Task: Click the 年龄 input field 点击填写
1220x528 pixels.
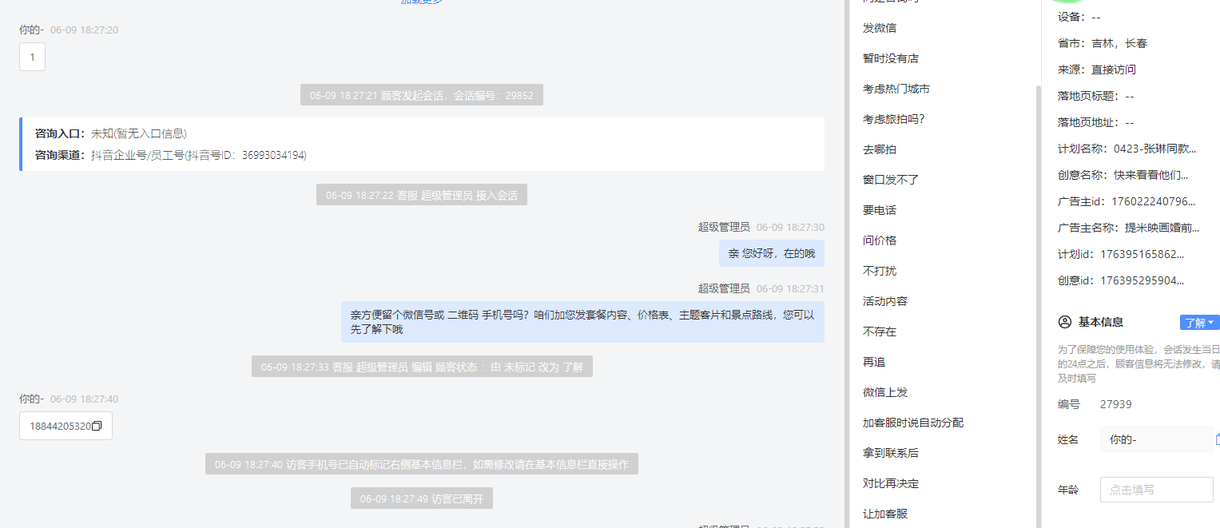Action: 1156,490
